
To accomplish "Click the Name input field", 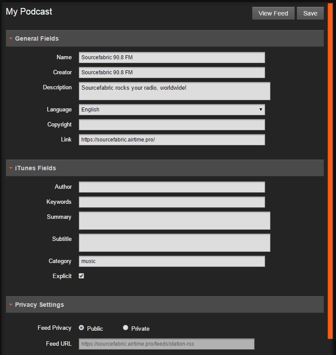I will [x=172, y=57].
